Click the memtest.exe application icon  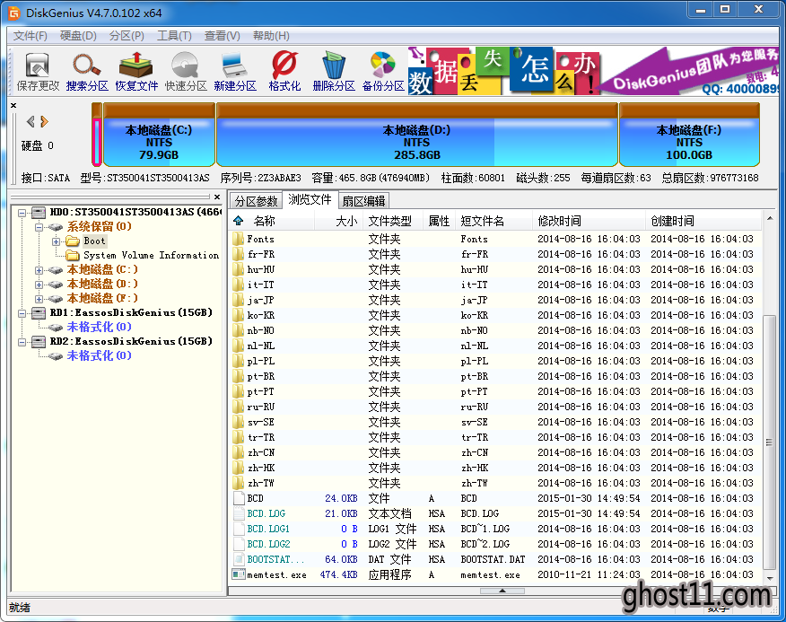238,574
